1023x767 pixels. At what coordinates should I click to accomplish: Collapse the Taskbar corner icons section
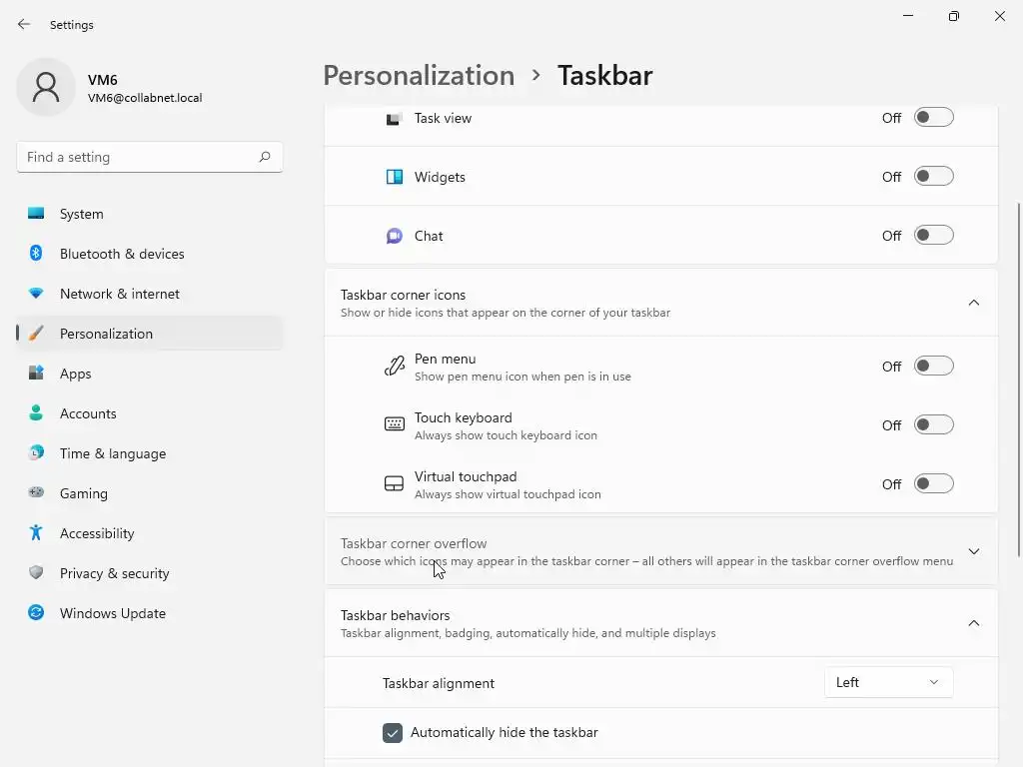[973, 303]
